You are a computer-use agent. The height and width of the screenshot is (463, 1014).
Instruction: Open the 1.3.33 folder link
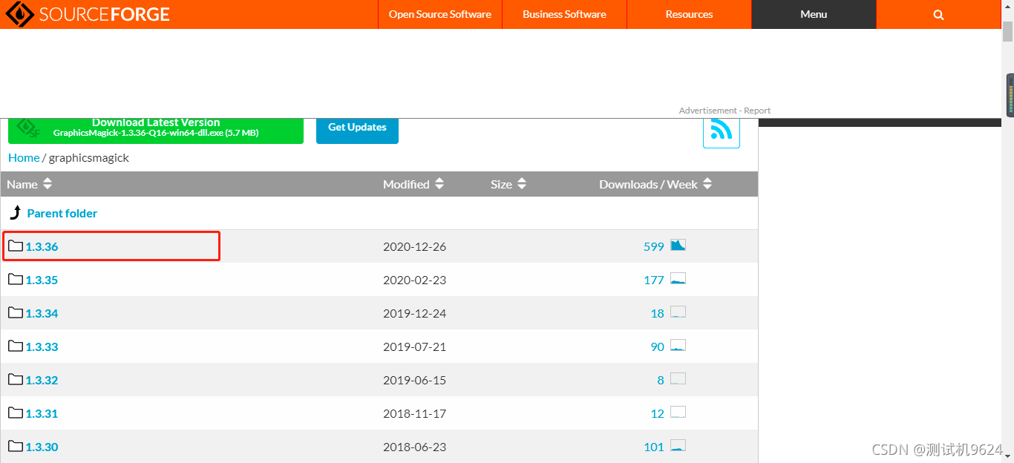(x=42, y=347)
